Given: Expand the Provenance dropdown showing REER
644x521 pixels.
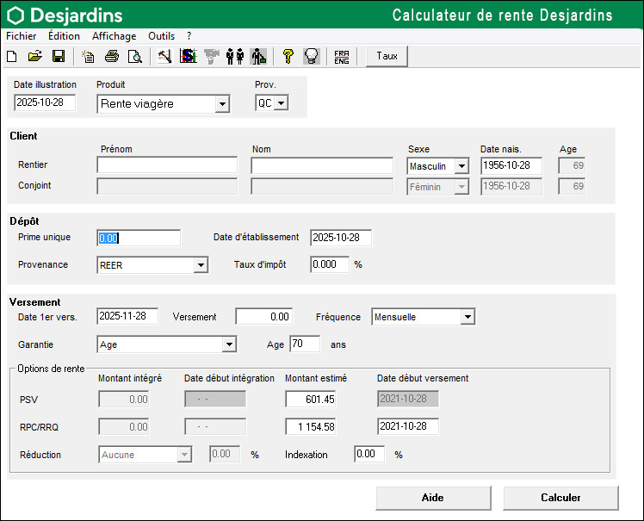Looking at the screenshot, I should pos(201,265).
